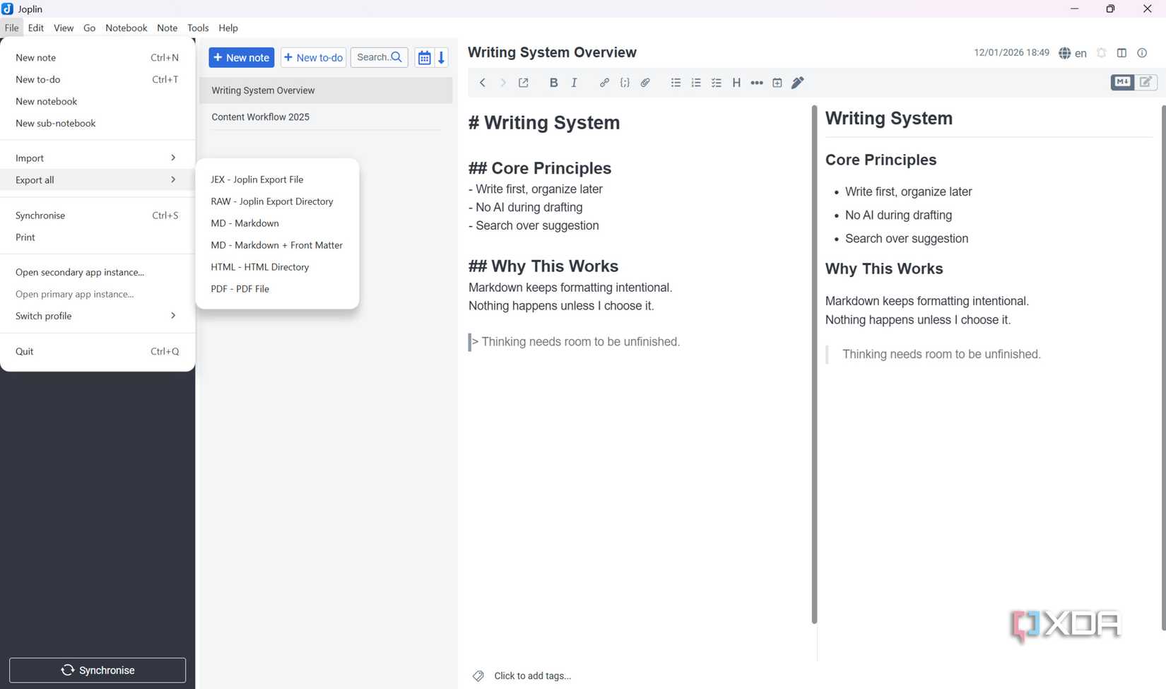Select MD - Markdown export option
The width and height of the screenshot is (1166, 689).
coord(245,223)
